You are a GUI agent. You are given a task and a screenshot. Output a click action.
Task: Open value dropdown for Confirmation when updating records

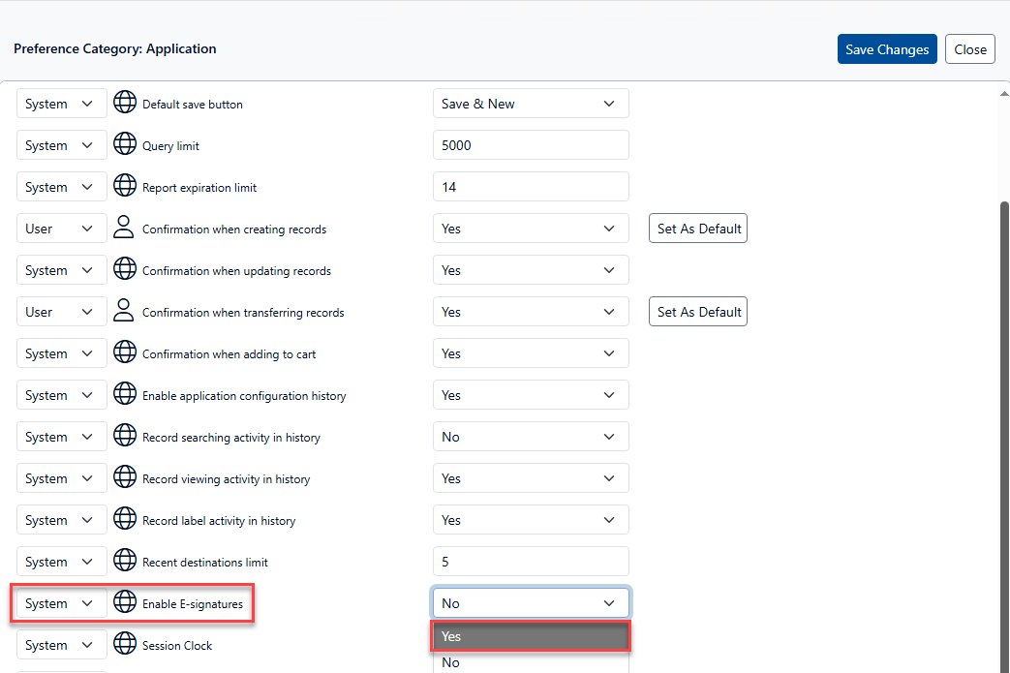(531, 270)
